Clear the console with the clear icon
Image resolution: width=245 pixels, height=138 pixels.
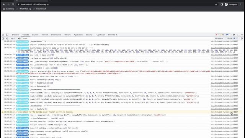7,38
